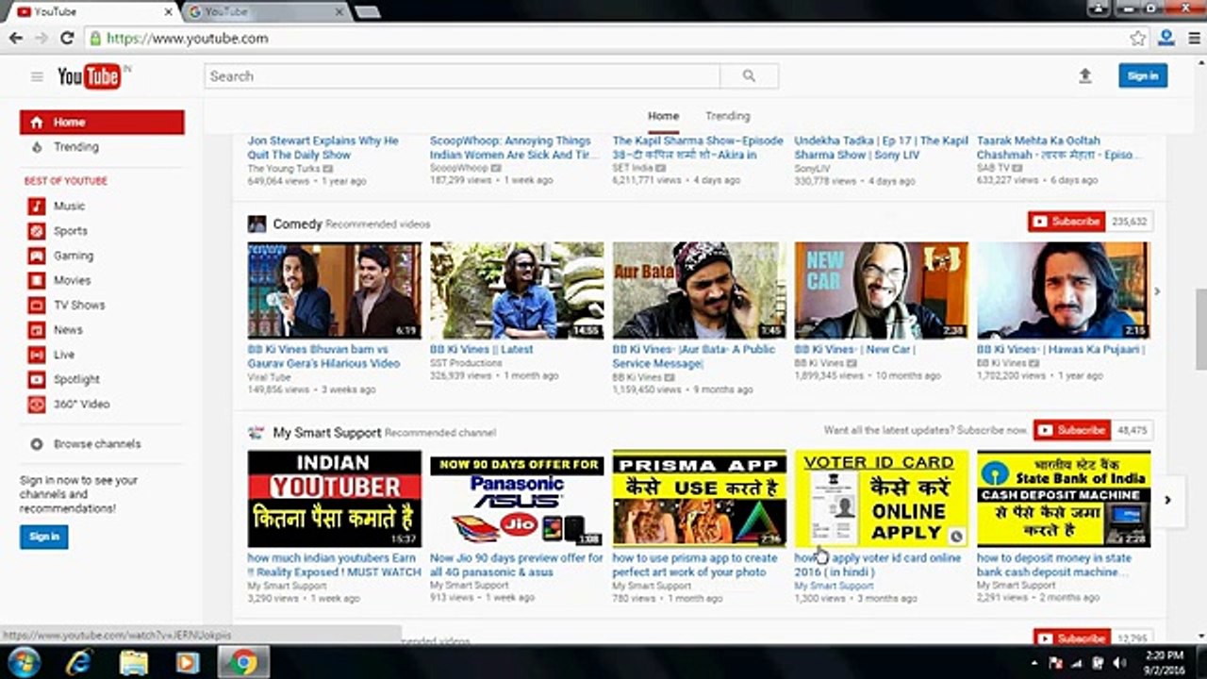Open the 'Indian YouTuber' video thumbnail
Image resolution: width=1207 pixels, height=679 pixels.
pyautogui.click(x=335, y=499)
